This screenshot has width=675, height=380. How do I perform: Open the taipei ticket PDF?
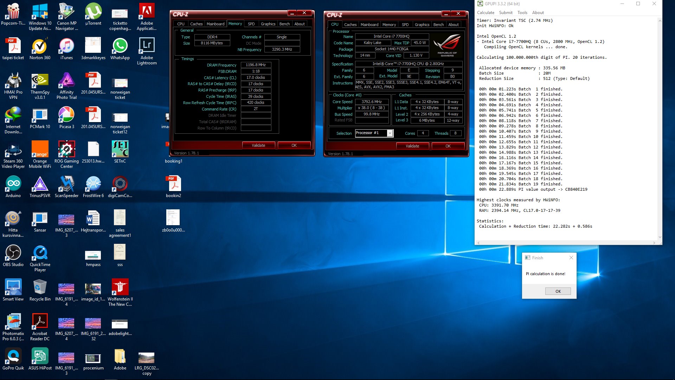[x=13, y=49]
